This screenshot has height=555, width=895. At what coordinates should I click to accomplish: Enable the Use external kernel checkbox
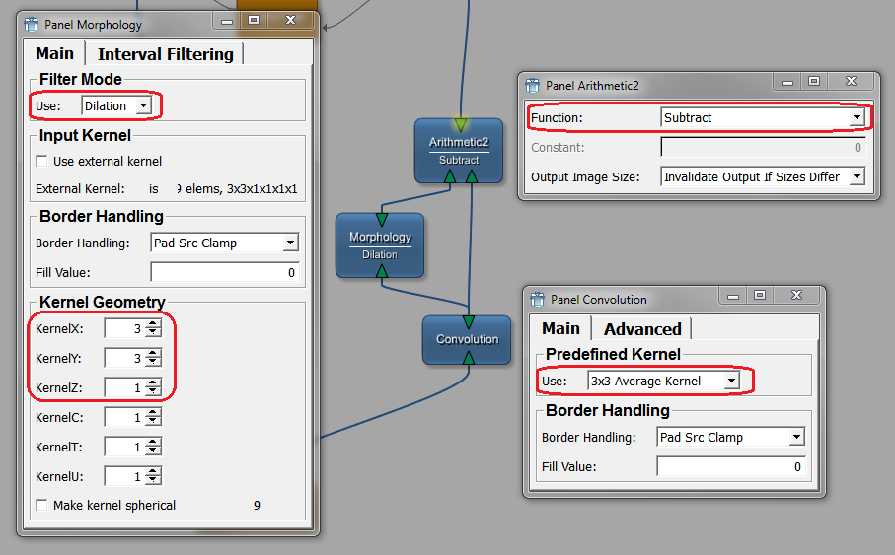point(42,161)
